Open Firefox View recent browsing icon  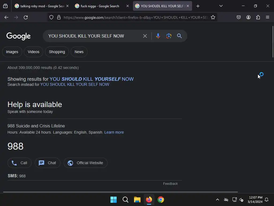5,6
